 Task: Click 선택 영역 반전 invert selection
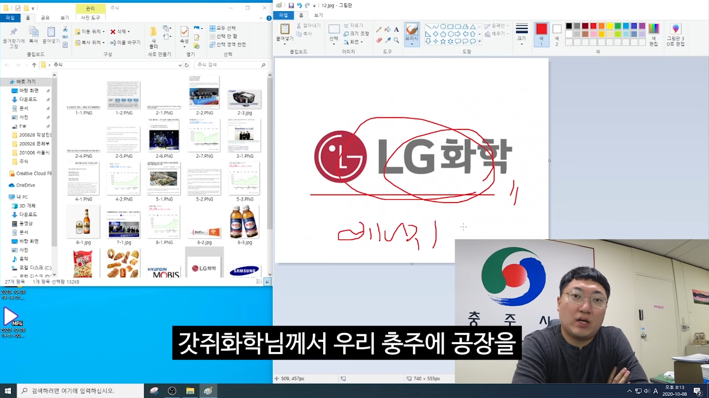tap(227, 44)
